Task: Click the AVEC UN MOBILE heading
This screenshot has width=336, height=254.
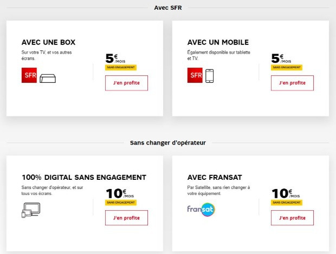Action: (x=218, y=42)
